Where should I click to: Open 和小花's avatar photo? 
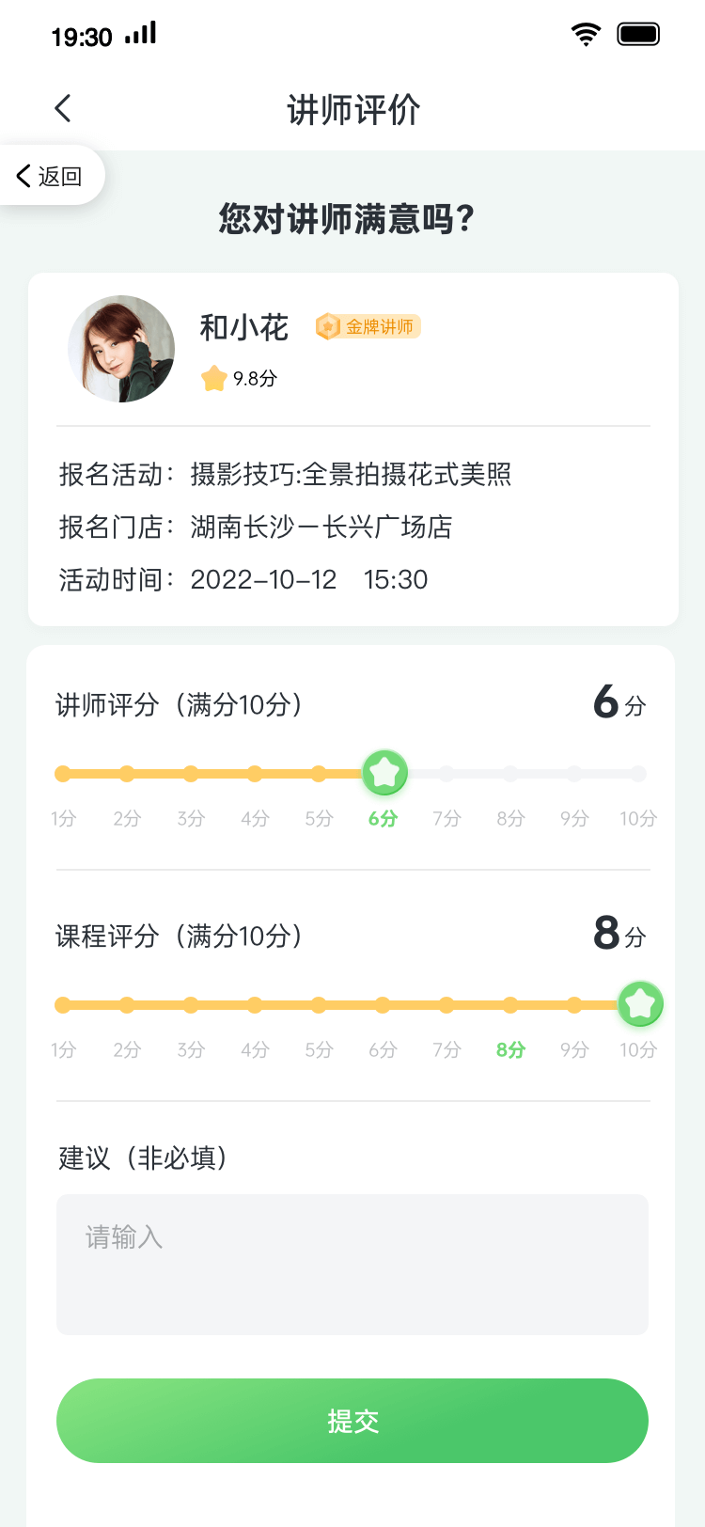tap(121, 349)
